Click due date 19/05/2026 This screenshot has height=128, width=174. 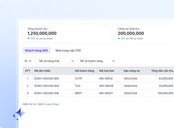click(x=130, y=79)
